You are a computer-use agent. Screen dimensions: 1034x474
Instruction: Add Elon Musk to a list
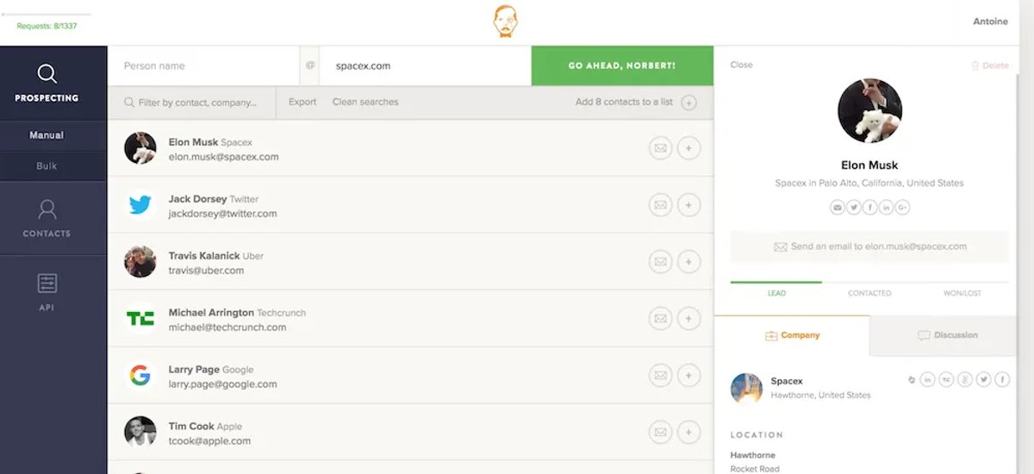(x=688, y=148)
